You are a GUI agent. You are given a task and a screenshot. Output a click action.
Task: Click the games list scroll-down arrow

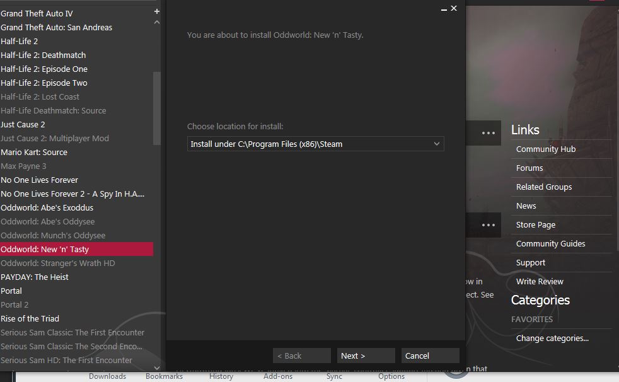pos(157,367)
